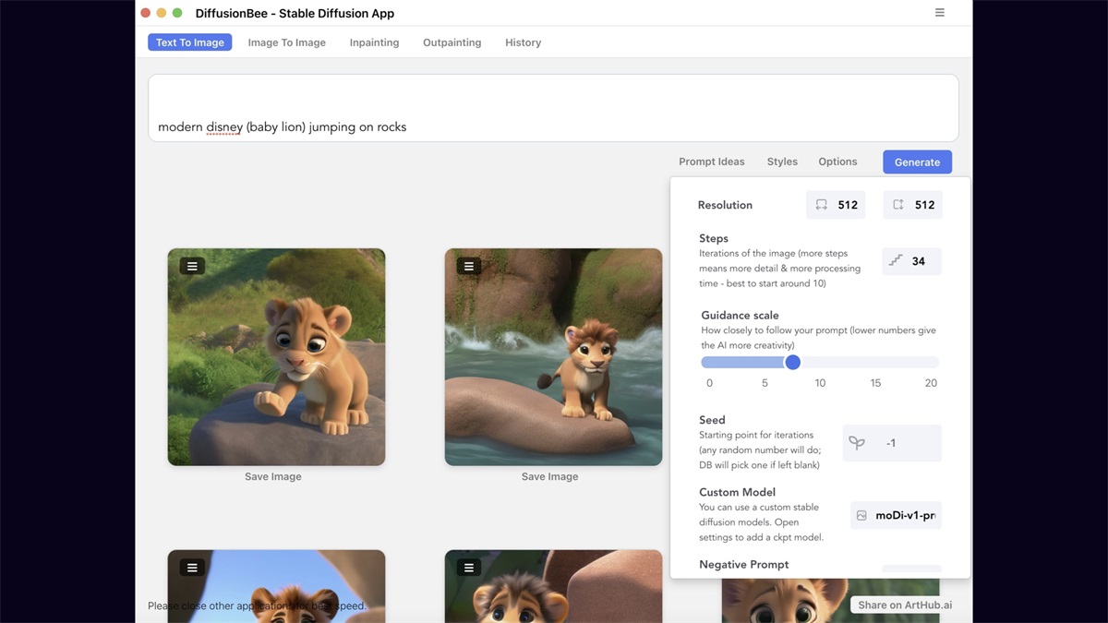Click the steps staircase icon
Image resolution: width=1108 pixels, height=623 pixels.
point(897,261)
